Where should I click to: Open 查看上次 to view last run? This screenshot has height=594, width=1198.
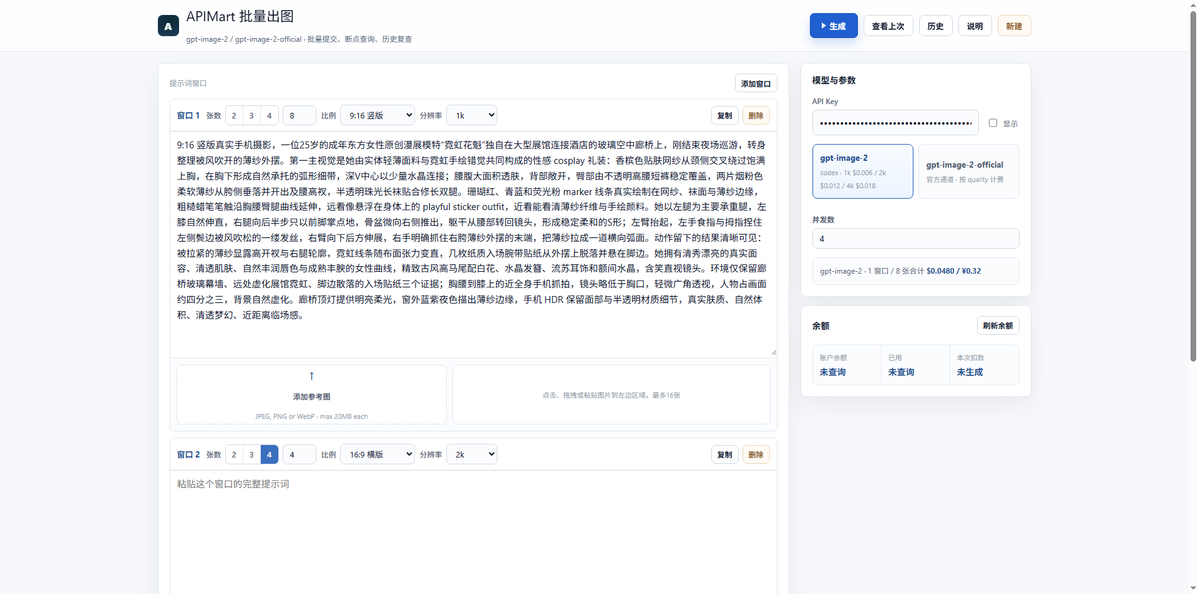[888, 26]
